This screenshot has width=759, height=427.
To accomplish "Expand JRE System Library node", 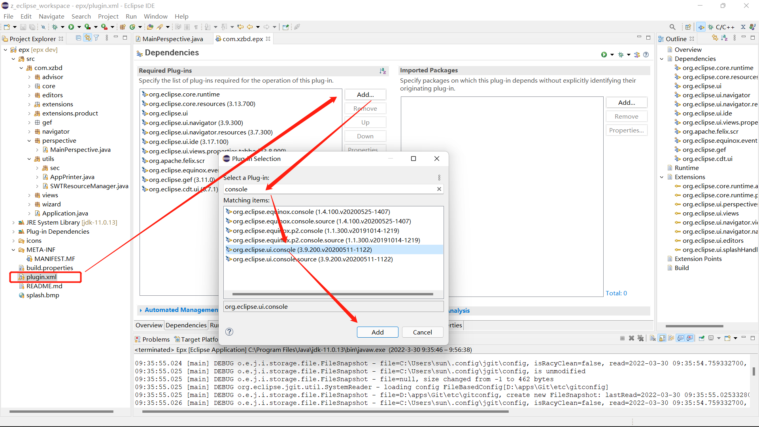I will pyautogui.click(x=13, y=223).
